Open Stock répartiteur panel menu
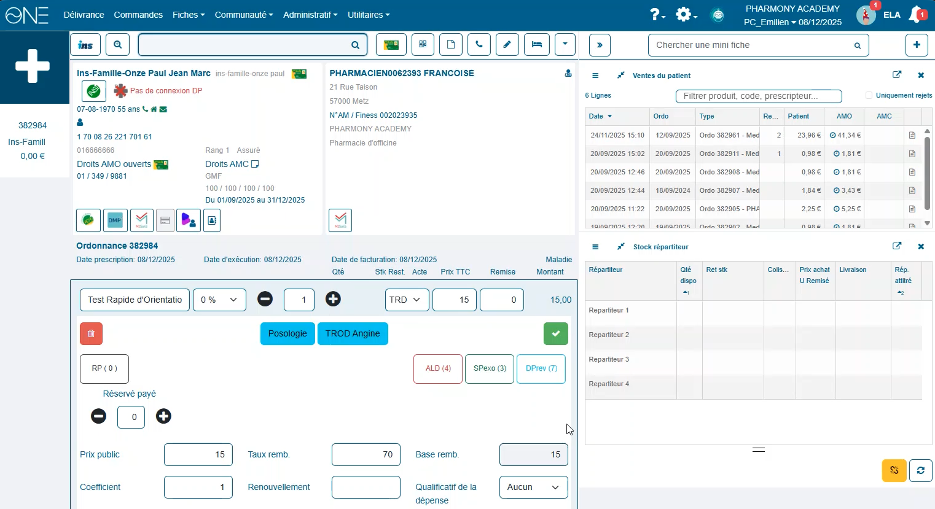 click(595, 247)
